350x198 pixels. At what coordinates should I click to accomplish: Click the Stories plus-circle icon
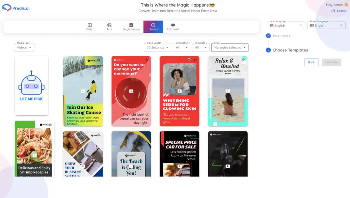(153, 25)
